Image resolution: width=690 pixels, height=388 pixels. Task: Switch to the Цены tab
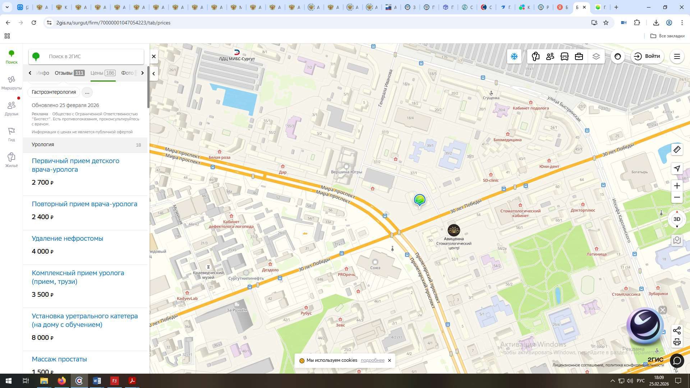pyautogui.click(x=103, y=73)
